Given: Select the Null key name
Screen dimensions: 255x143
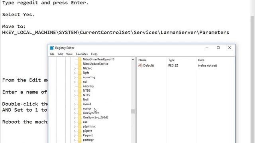Looking at the screenshot, I should (86, 100).
